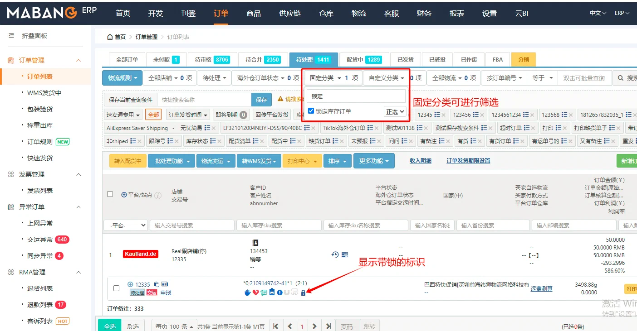
Task: Go to the first page with pagination icon
Action: [x=276, y=326]
